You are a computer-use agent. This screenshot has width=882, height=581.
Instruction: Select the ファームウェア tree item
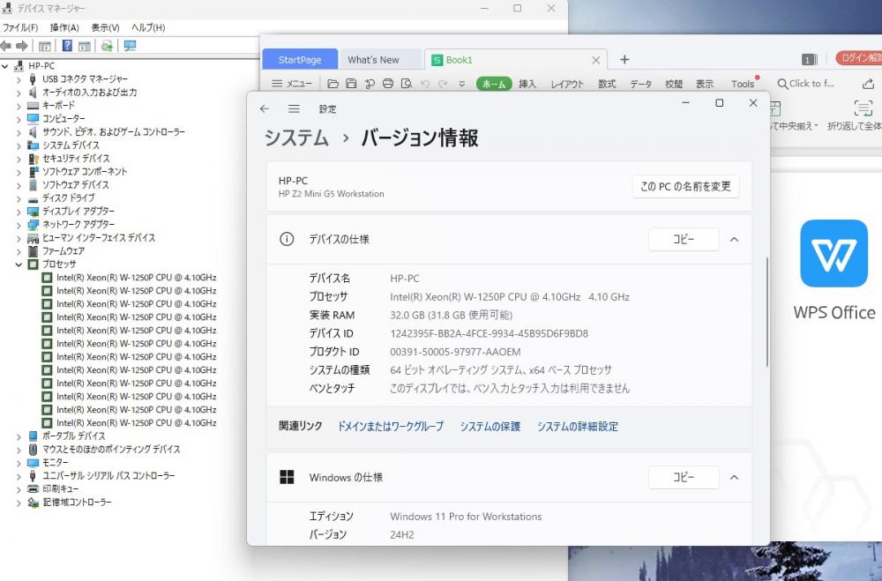[64, 251]
